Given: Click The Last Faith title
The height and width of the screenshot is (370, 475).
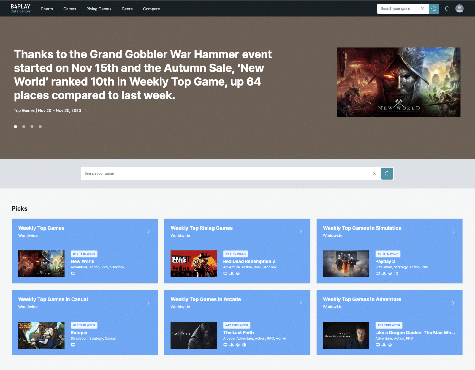Looking at the screenshot, I should tap(238, 333).
